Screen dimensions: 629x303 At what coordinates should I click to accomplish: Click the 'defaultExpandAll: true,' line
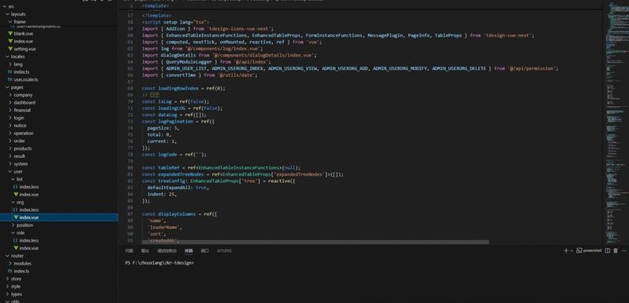[x=178, y=188]
